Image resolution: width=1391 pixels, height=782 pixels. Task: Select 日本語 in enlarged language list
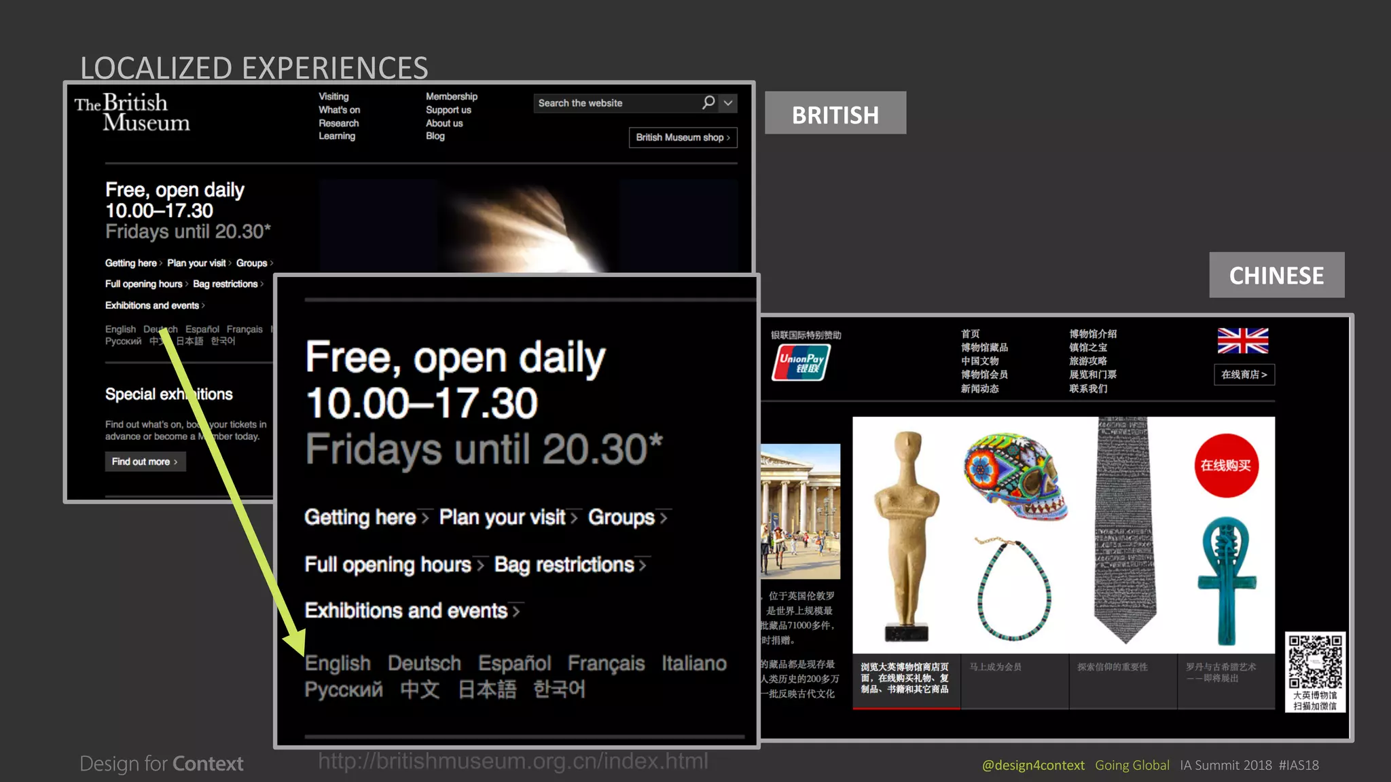click(x=487, y=690)
